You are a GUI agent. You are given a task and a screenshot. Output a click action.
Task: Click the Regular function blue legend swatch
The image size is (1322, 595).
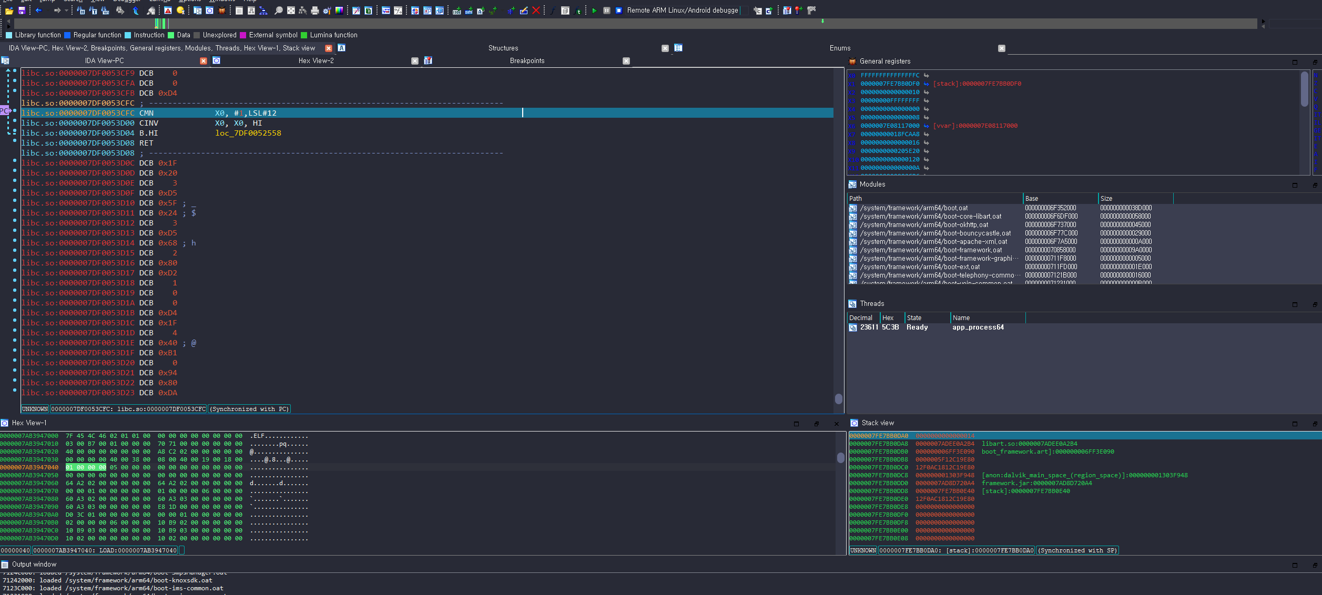[x=67, y=35]
